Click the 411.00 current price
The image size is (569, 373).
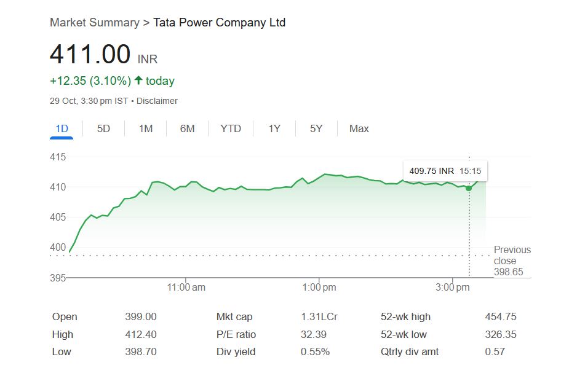(90, 54)
